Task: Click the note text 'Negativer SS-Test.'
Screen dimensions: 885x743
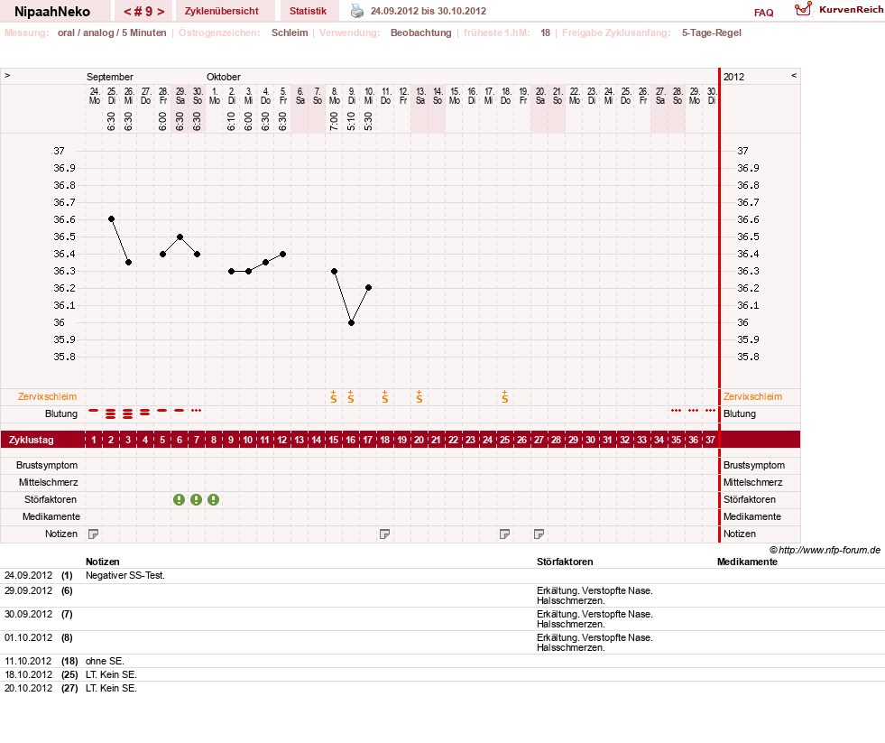Action: click(125, 575)
